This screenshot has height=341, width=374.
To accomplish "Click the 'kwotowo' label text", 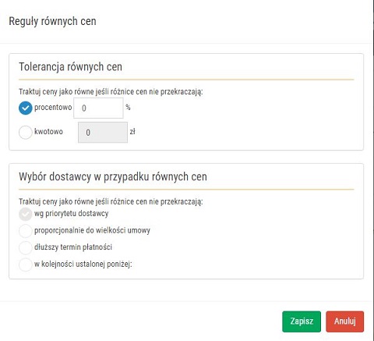I will (48, 131).
